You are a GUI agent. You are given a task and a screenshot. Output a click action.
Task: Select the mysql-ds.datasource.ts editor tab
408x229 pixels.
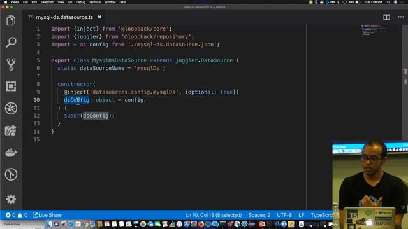click(x=64, y=17)
